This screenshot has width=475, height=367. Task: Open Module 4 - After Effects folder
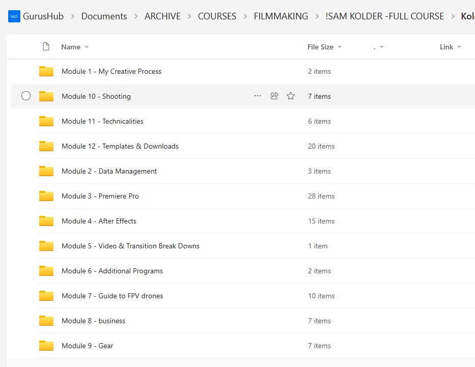coord(99,221)
